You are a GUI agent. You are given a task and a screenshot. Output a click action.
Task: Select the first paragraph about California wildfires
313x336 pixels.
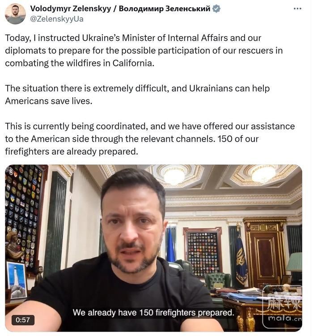coord(144,51)
